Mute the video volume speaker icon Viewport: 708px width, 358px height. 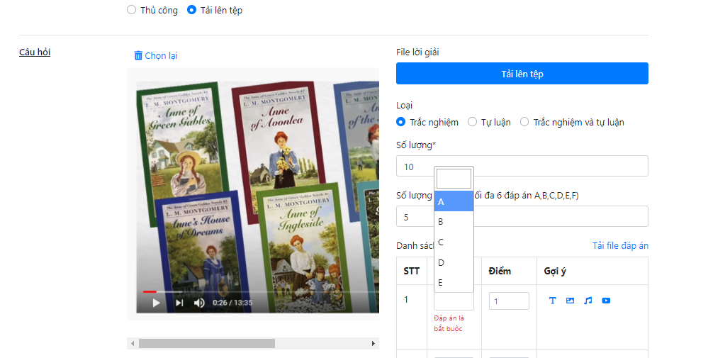click(x=199, y=303)
